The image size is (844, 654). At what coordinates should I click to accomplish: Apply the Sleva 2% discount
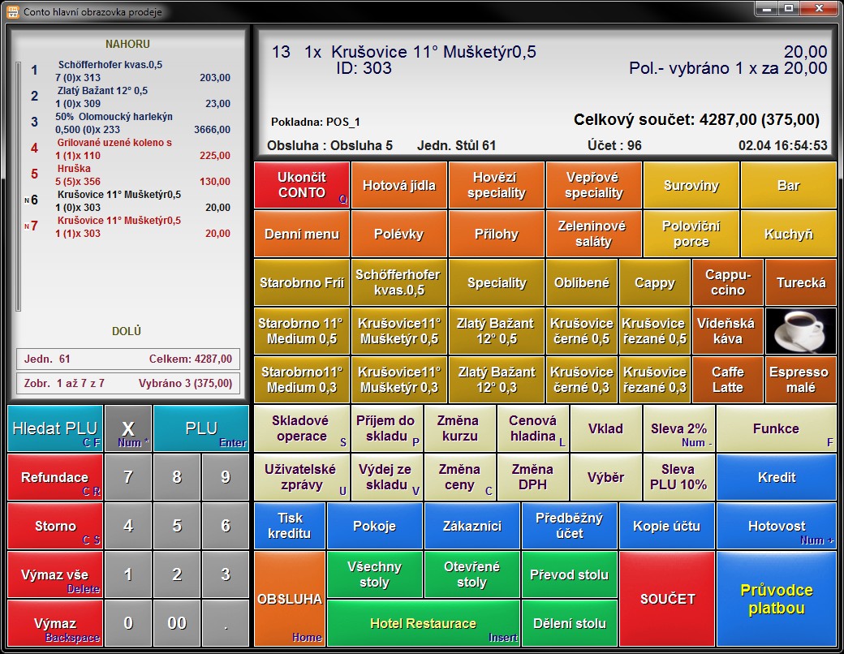(x=678, y=428)
